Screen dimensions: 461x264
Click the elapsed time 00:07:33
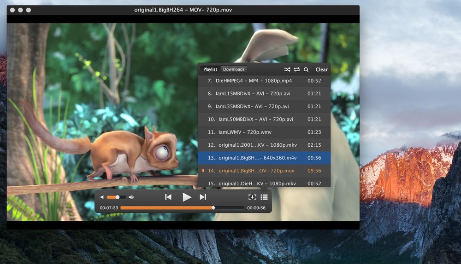[x=109, y=208]
